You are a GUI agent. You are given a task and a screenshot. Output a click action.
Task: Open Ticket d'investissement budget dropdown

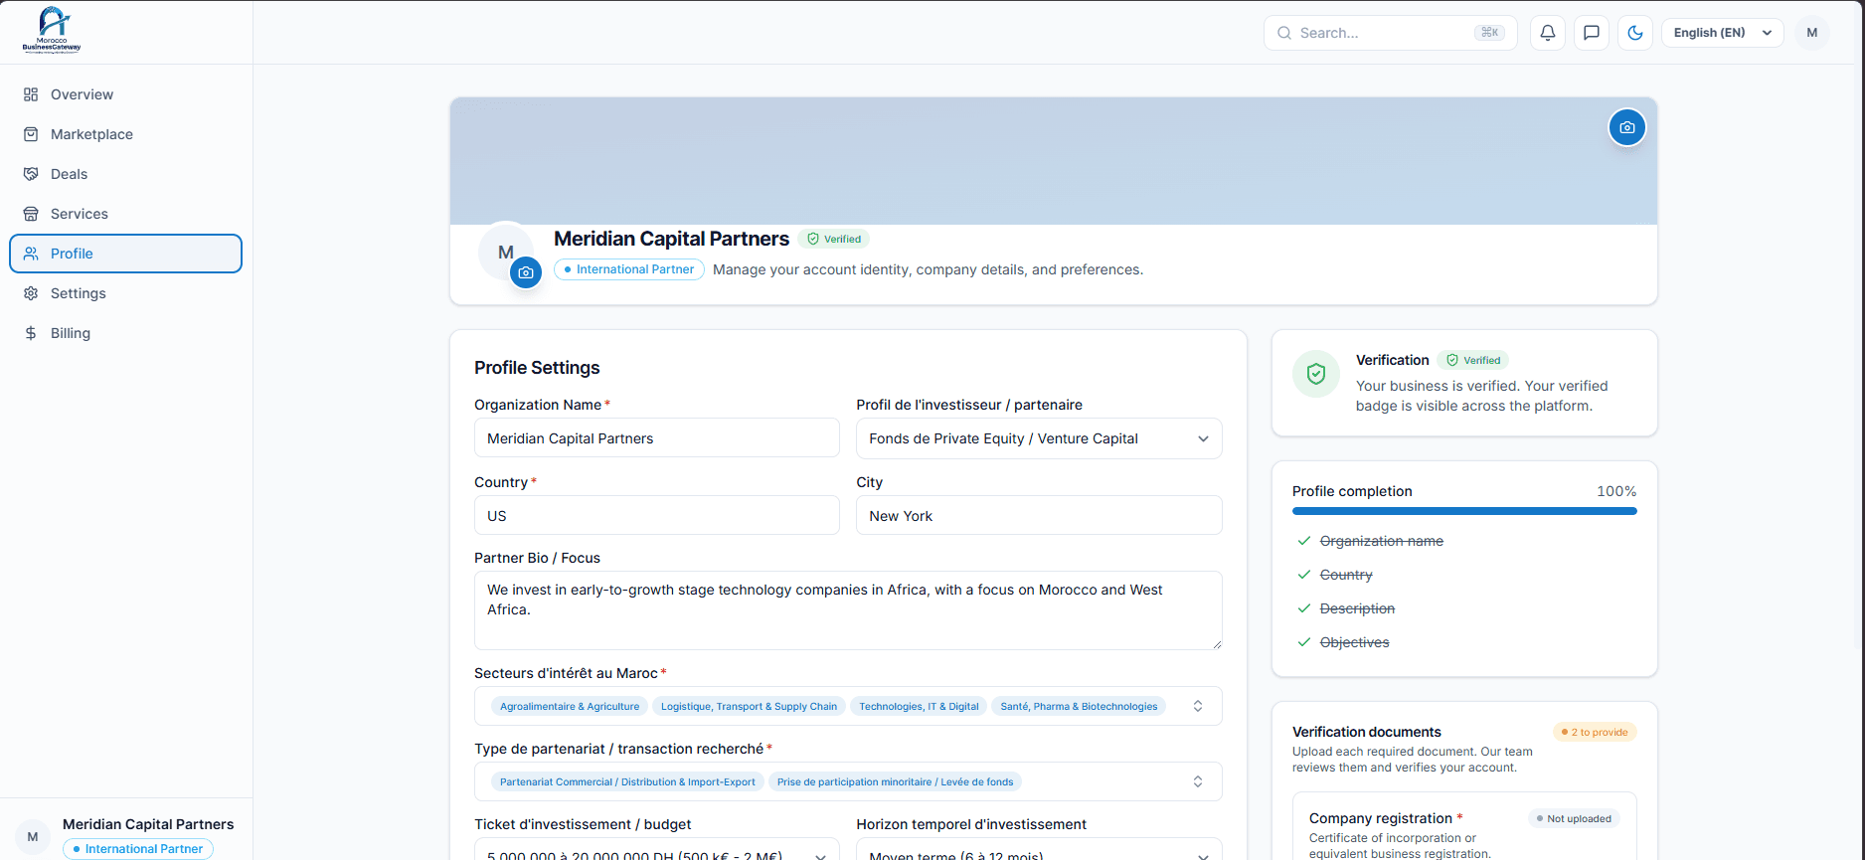pyautogui.click(x=657, y=850)
